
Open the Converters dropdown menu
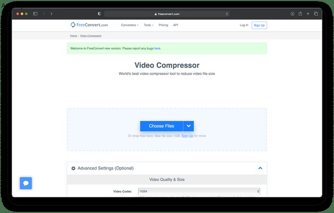tap(130, 25)
